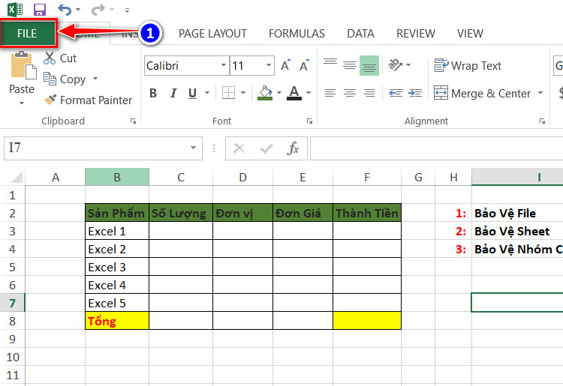Select row 7 header
The width and height of the screenshot is (563, 386).
[x=13, y=303]
